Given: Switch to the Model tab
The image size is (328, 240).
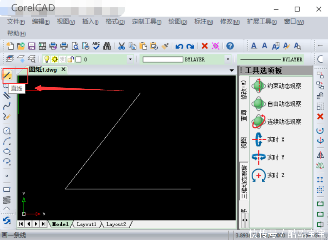Looking at the screenshot, I should (x=61, y=224).
